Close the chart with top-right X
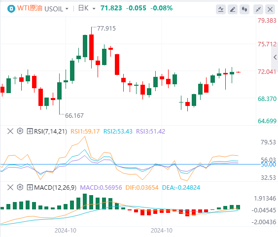The image size is (278, 237). [270, 9]
